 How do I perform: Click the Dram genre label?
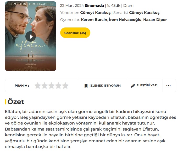coord(128,5)
